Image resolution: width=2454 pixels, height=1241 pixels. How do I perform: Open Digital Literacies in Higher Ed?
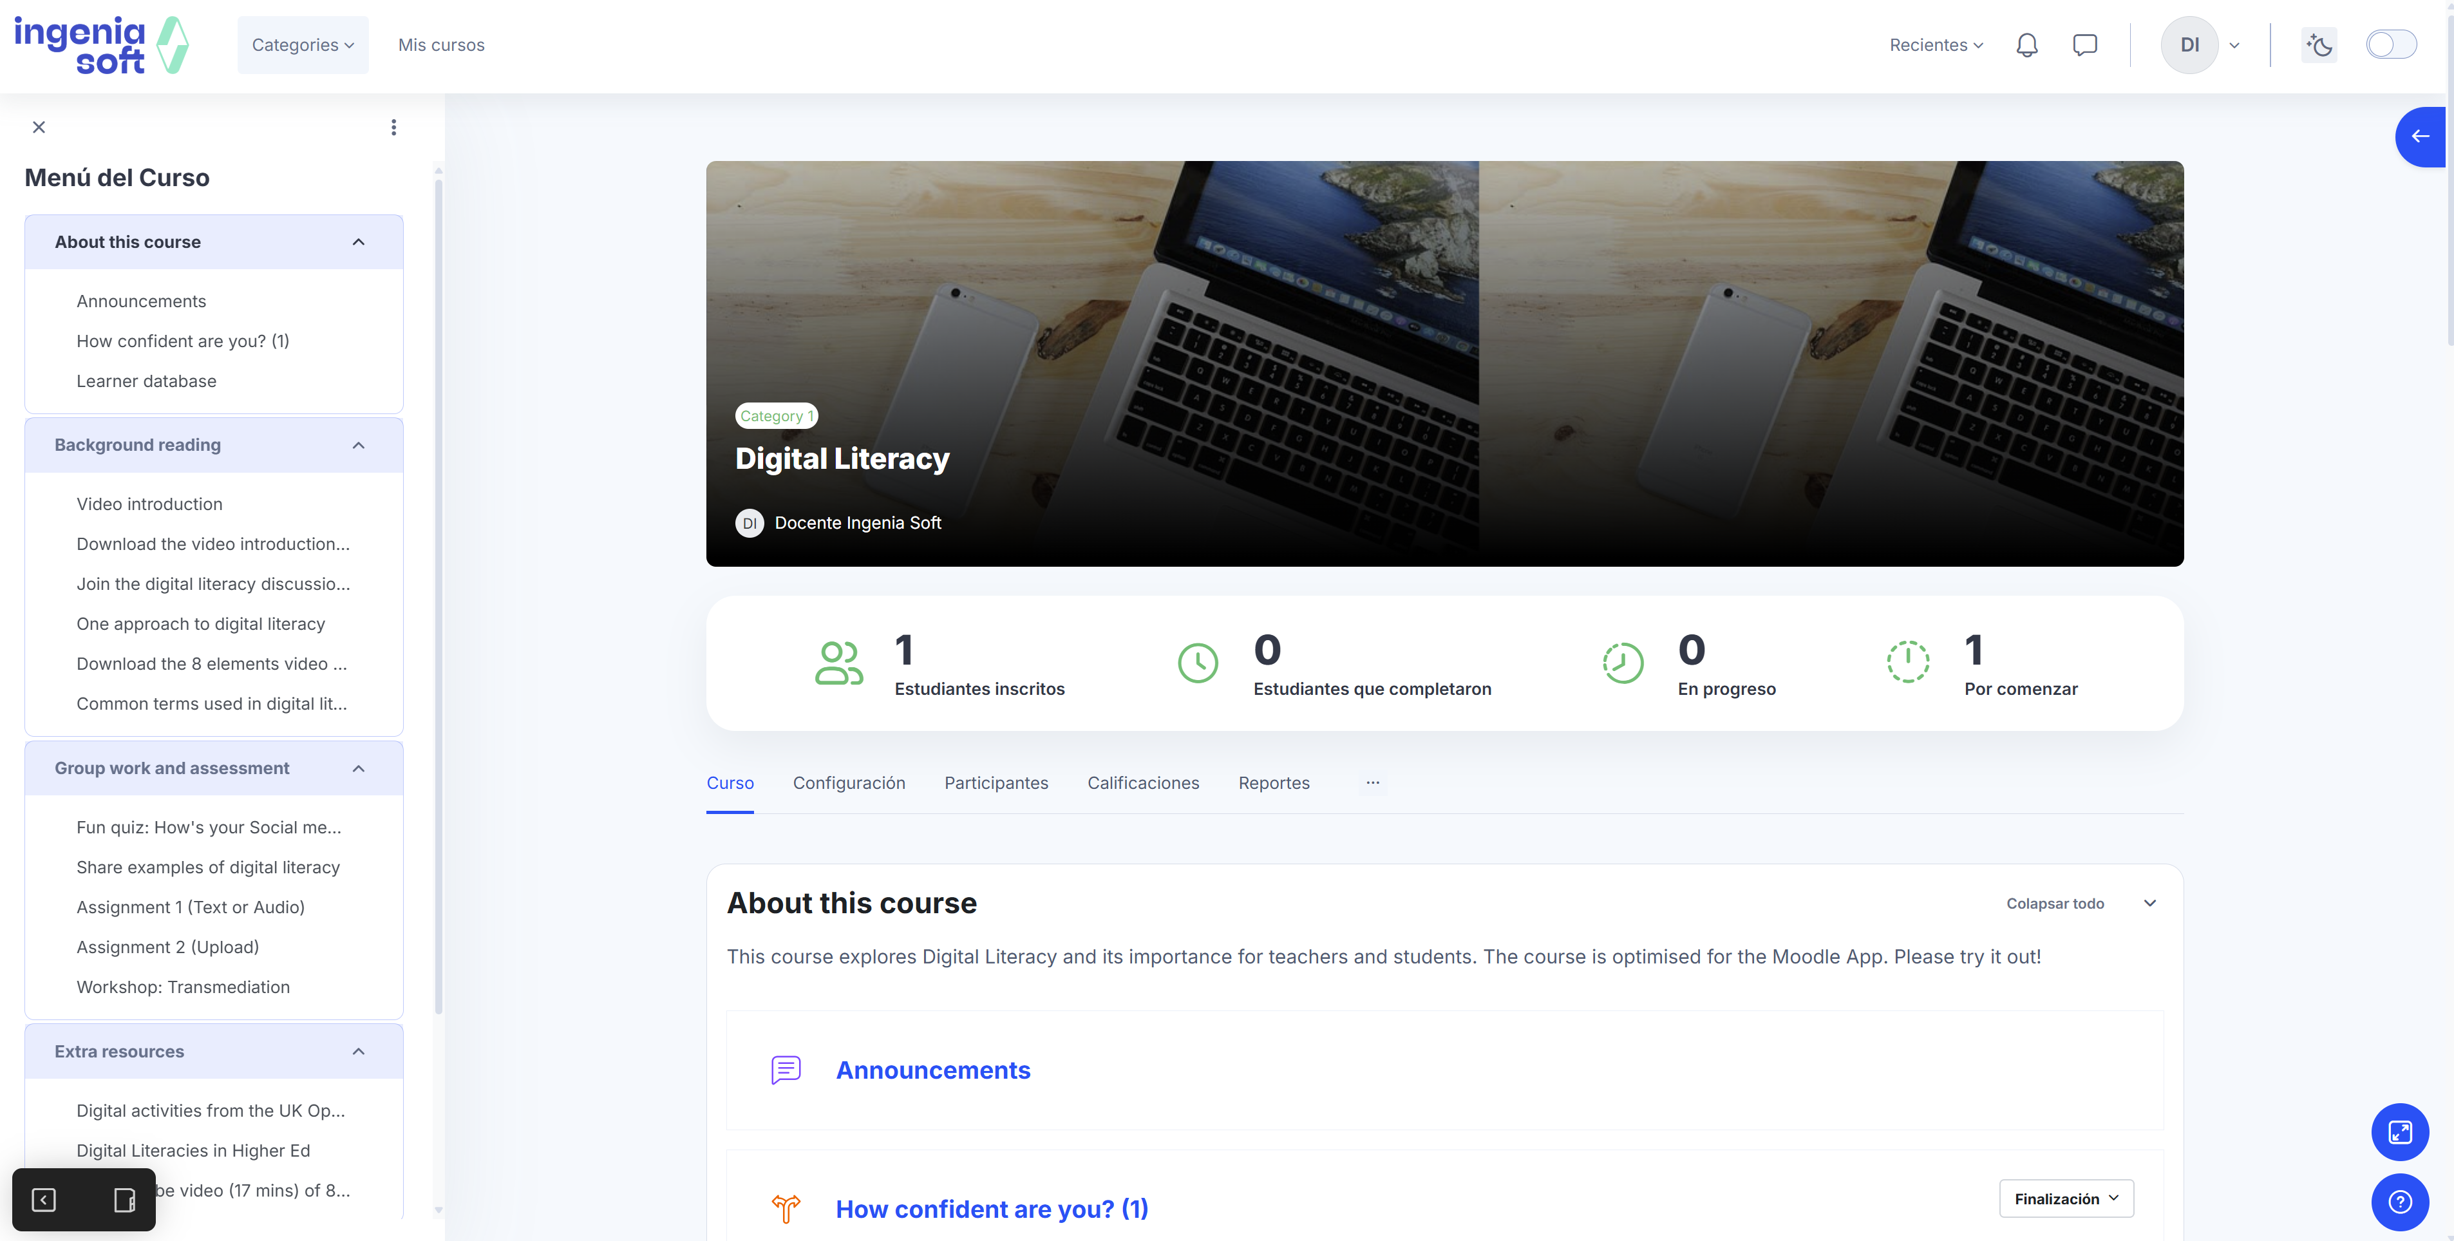click(193, 1151)
